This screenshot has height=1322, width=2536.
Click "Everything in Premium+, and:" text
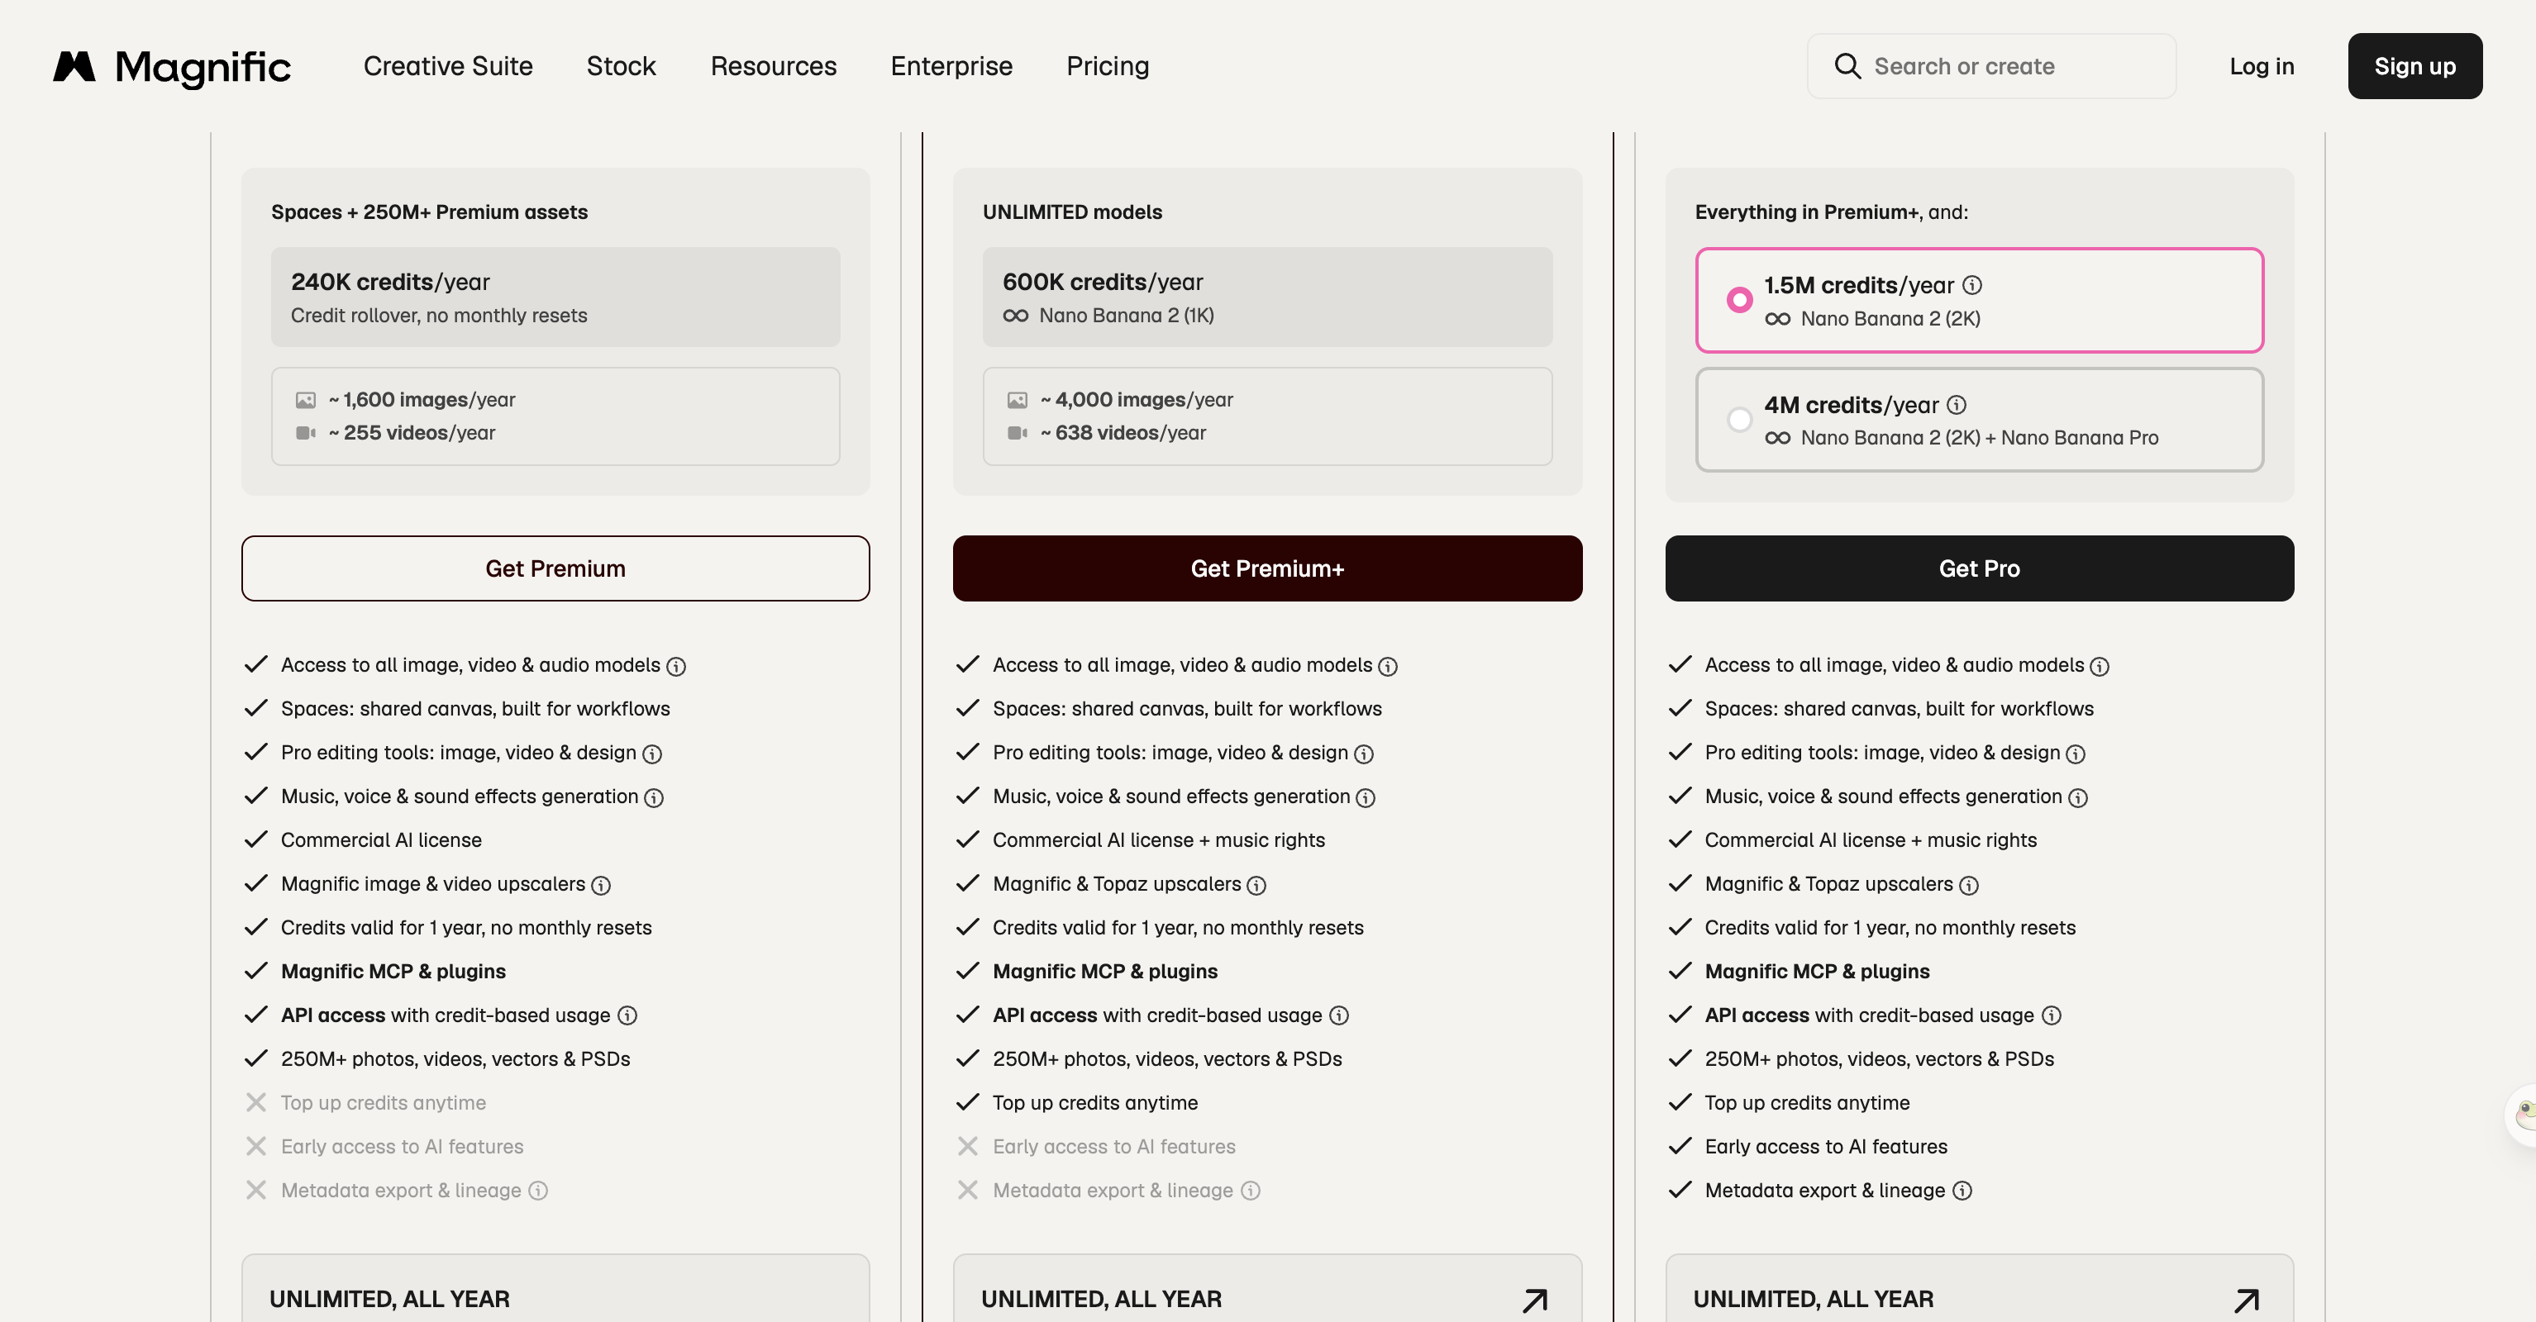pos(1831,212)
